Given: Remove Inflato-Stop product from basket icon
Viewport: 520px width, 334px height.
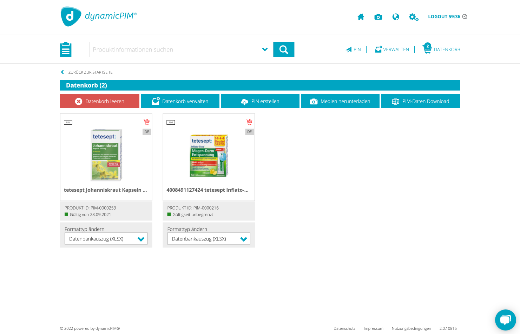Looking at the screenshot, I should (249, 122).
